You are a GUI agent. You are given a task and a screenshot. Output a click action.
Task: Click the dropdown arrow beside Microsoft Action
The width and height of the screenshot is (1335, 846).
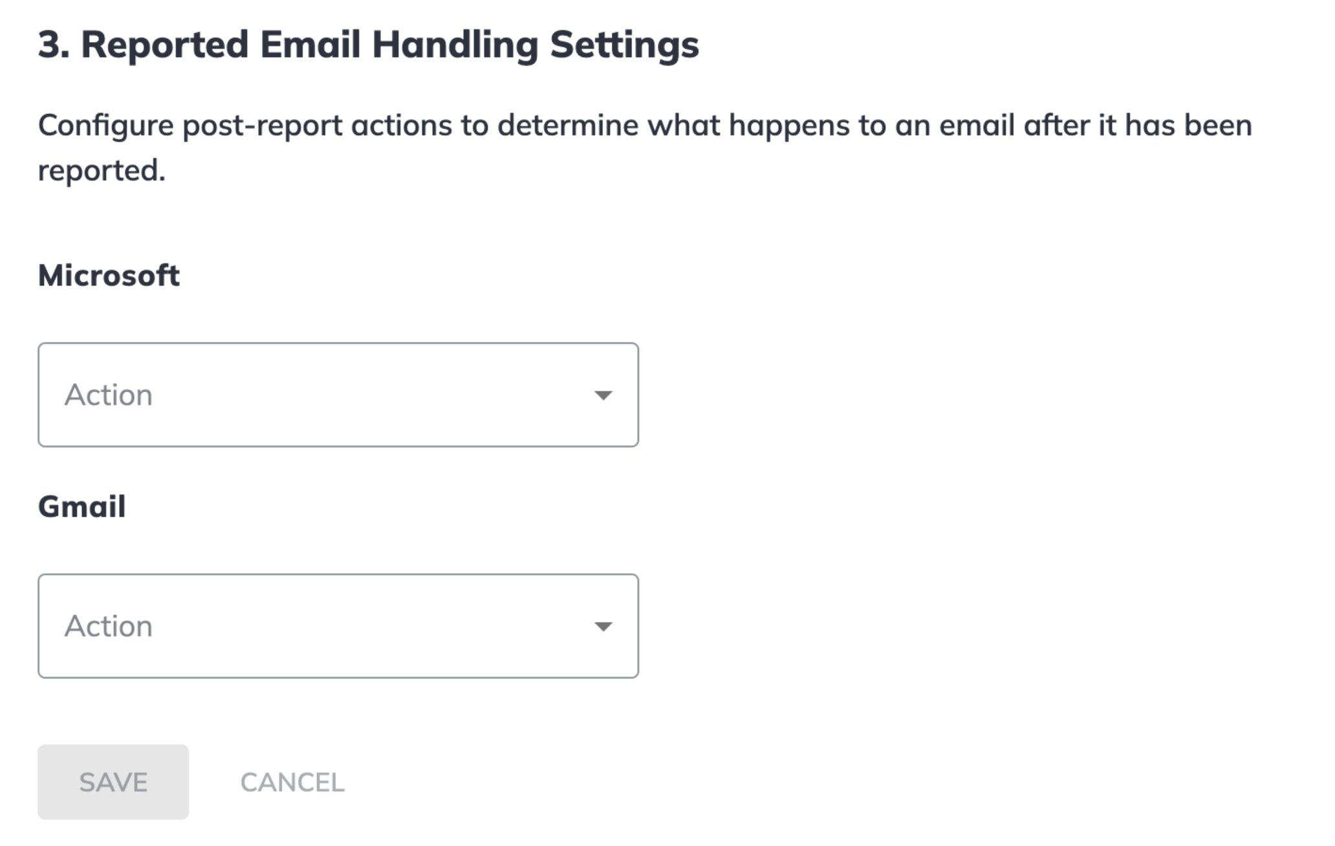tap(603, 395)
